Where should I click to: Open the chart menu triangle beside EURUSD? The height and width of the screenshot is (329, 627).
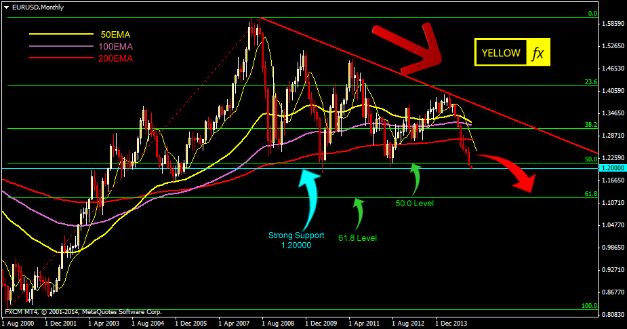[x=5, y=7]
